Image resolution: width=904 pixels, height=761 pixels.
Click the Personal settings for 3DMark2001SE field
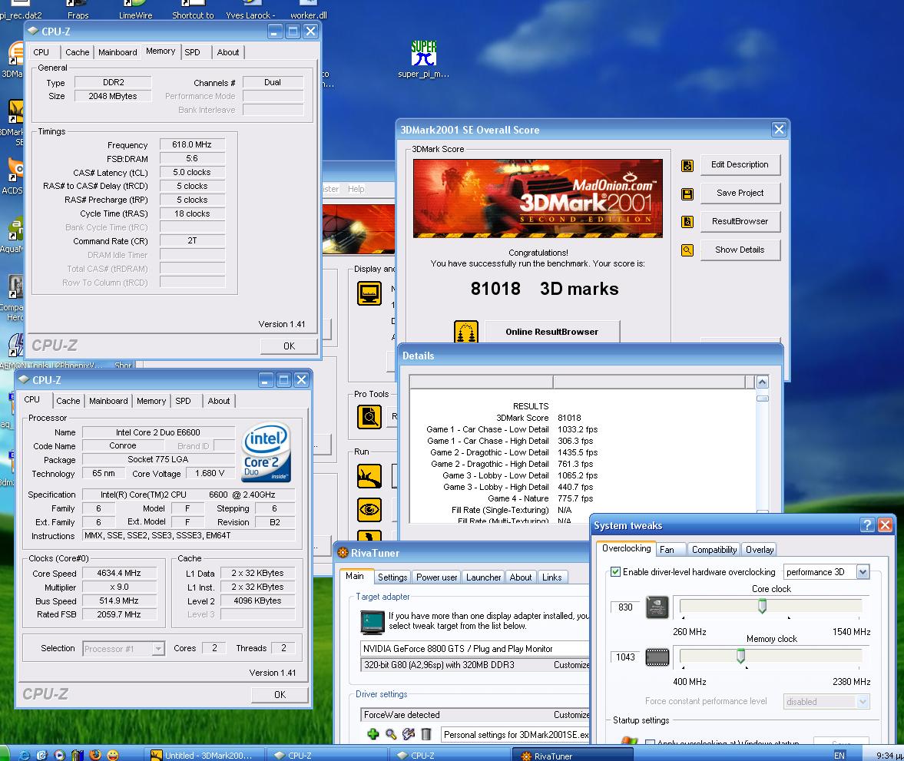[516, 734]
